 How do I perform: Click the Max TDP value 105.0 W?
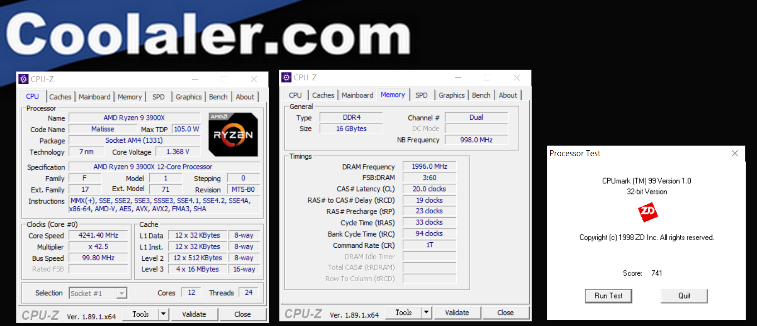[x=186, y=129]
